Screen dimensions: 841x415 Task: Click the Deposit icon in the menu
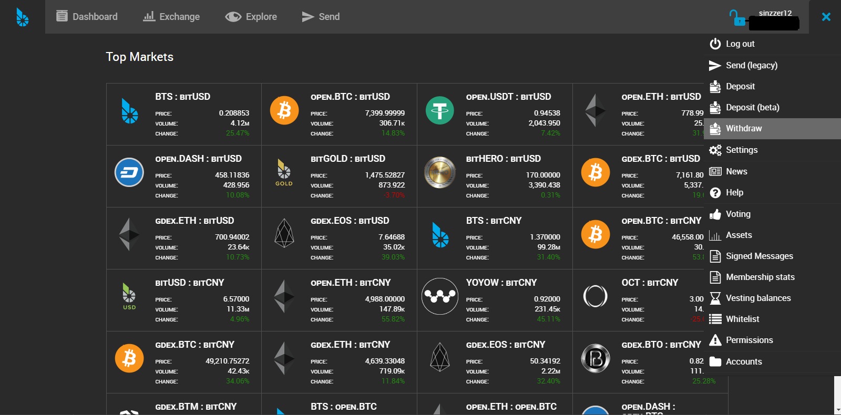pyautogui.click(x=715, y=86)
